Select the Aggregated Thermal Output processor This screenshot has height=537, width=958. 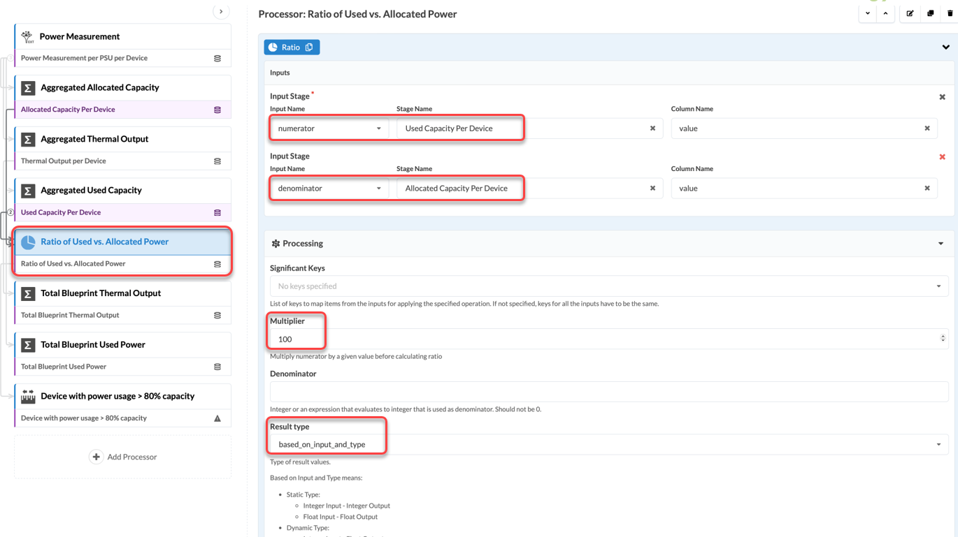pyautogui.click(x=94, y=139)
